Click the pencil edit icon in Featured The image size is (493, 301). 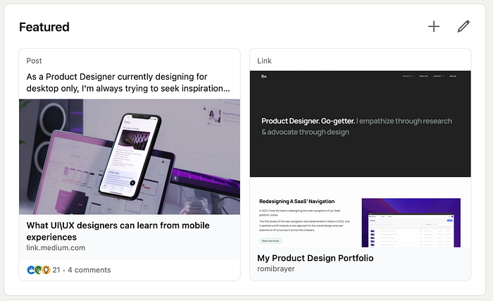(x=463, y=27)
